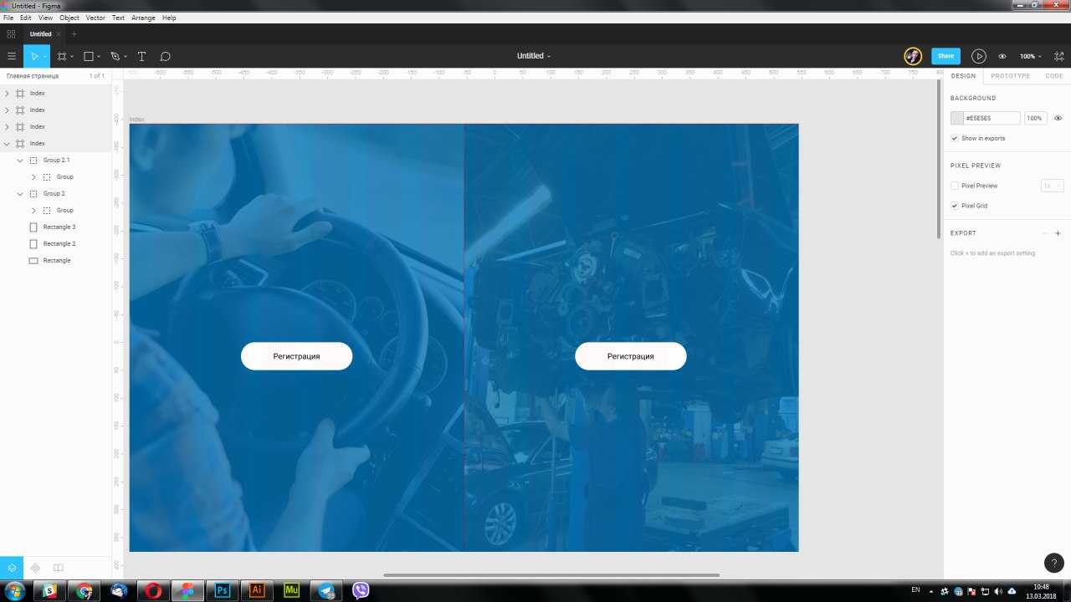Open the pixel preview 1x scale dropdown
1071x602 pixels.
pos(1053,186)
